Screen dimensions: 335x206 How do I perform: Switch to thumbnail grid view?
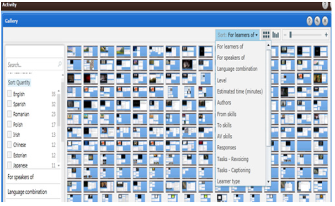[x=266, y=35]
